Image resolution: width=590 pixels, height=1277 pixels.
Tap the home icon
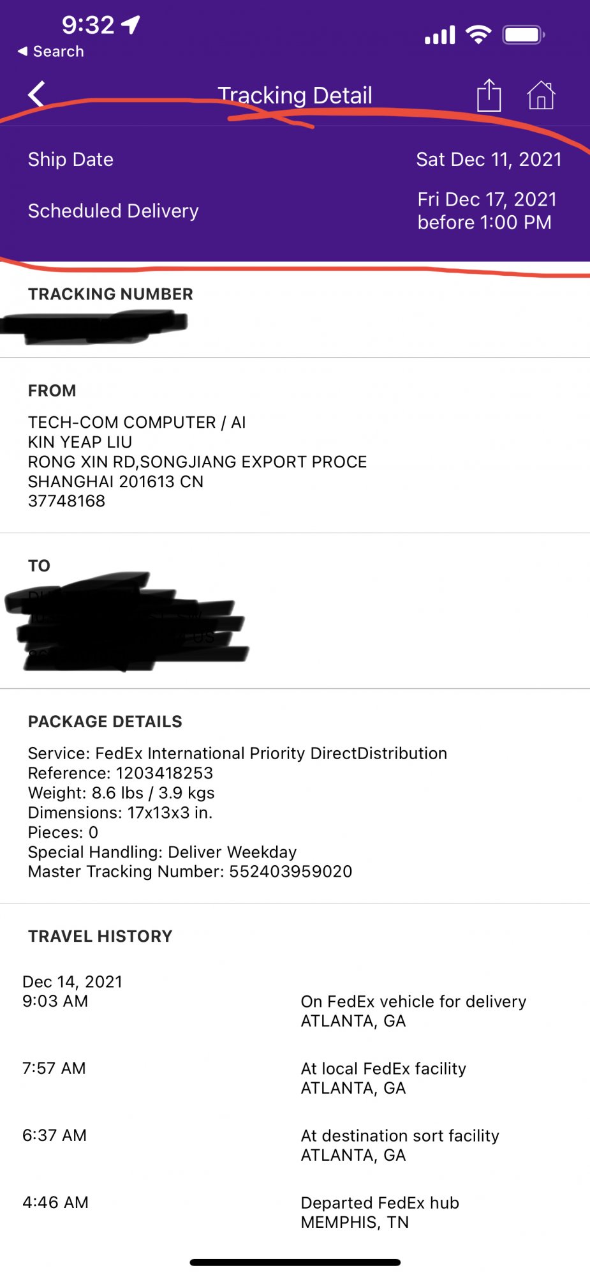(541, 96)
